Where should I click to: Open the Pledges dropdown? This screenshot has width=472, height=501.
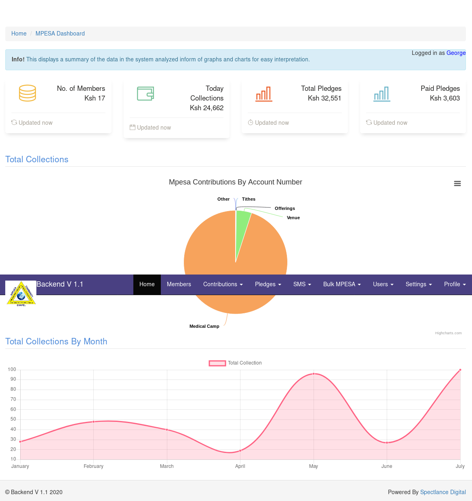point(268,284)
